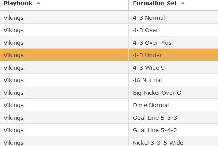This screenshot has width=218, height=146.
Task: Select Goal Line 5-3-3 formation
Action: click(155, 118)
